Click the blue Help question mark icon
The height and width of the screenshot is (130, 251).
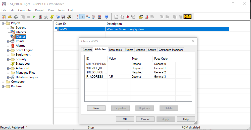point(107,17)
